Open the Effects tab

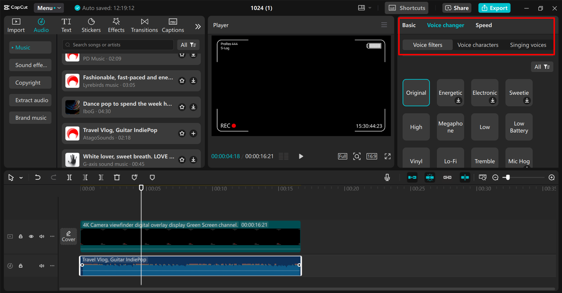point(116,25)
